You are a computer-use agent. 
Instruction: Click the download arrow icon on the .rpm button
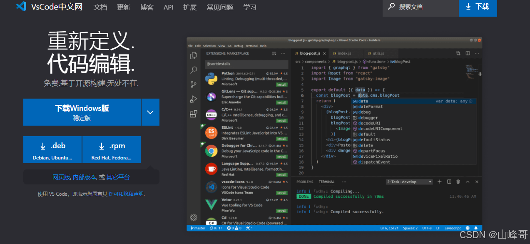tap(102, 146)
